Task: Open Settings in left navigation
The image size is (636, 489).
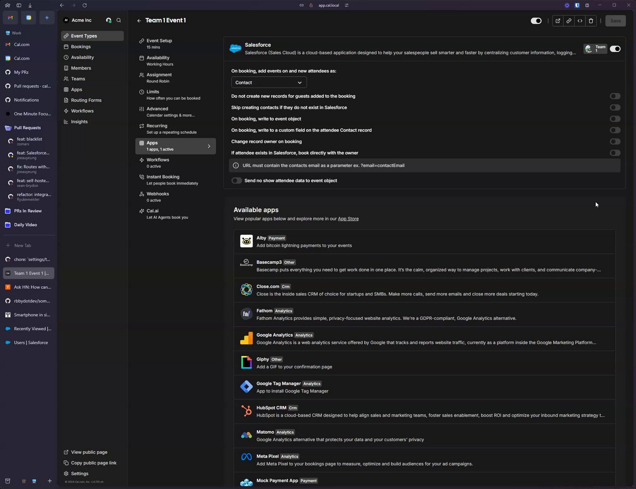Action: pyautogui.click(x=76, y=474)
